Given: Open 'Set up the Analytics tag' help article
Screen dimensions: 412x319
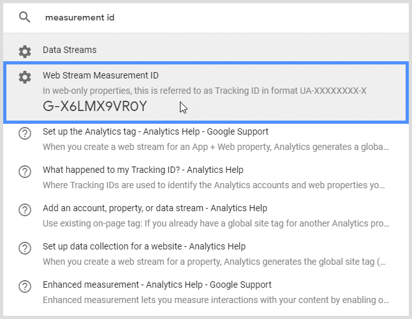Looking at the screenshot, I should [x=156, y=131].
